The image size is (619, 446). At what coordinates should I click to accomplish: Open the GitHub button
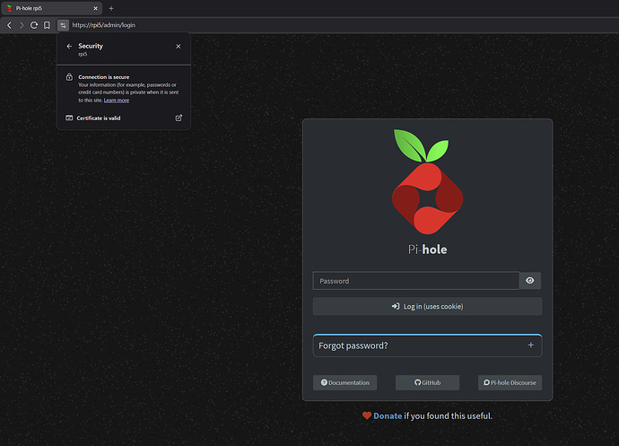[427, 382]
